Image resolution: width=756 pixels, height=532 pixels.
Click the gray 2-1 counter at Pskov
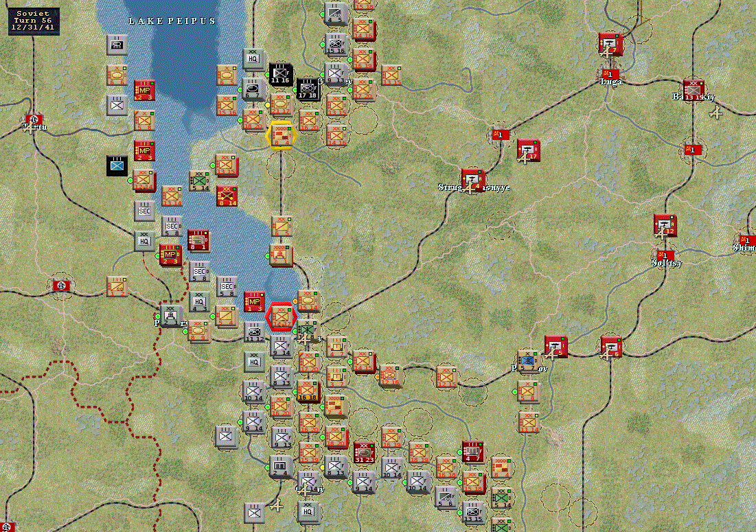click(x=170, y=316)
